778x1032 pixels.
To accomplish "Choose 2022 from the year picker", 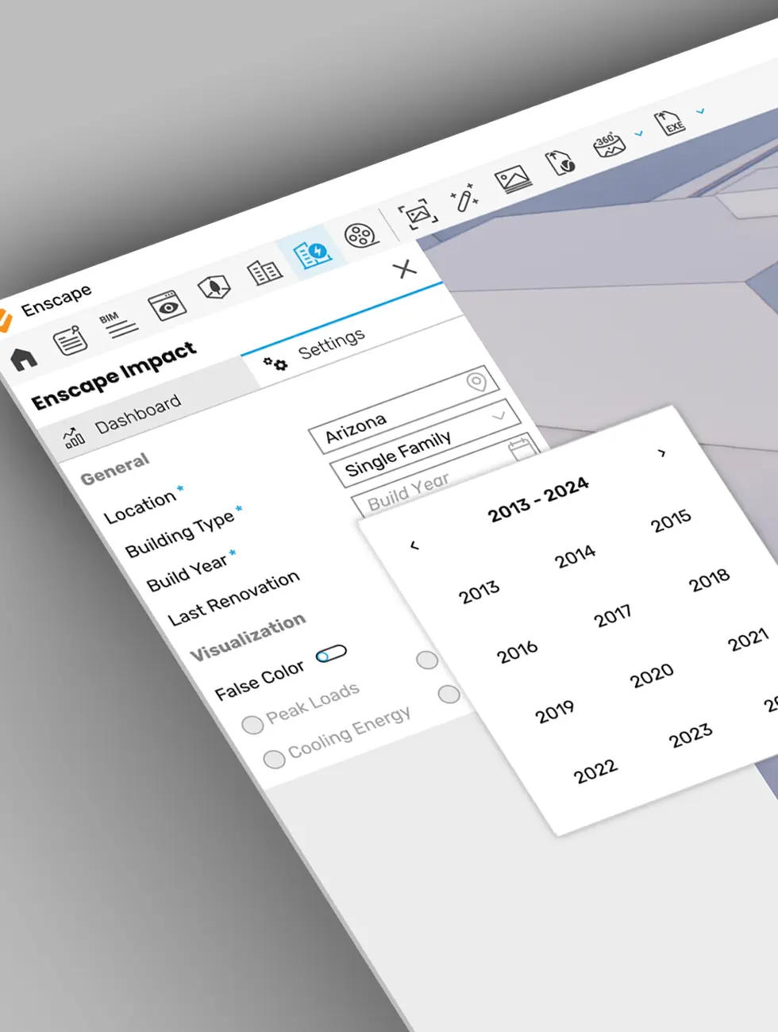I will (x=595, y=771).
